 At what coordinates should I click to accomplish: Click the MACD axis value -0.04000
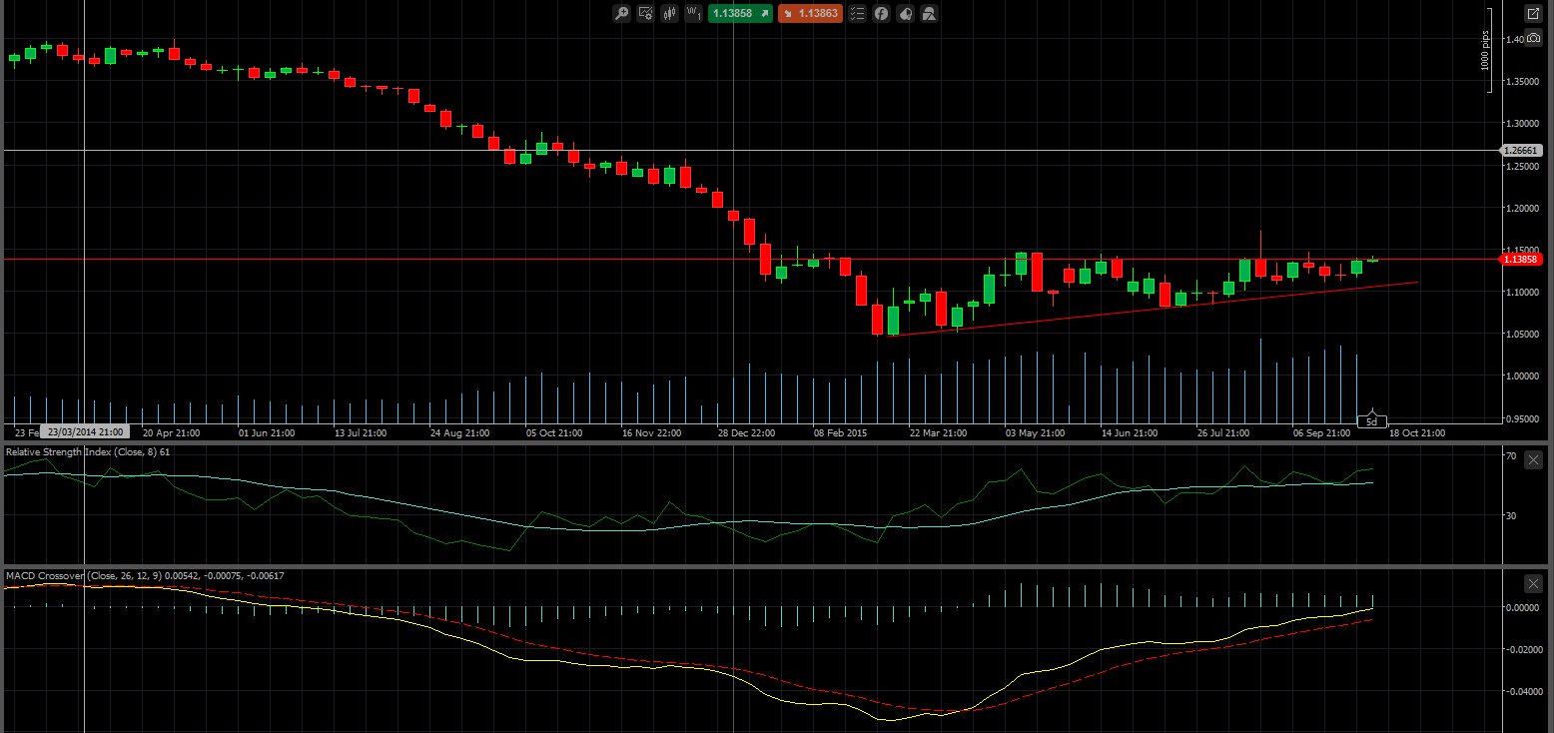coord(1523,691)
